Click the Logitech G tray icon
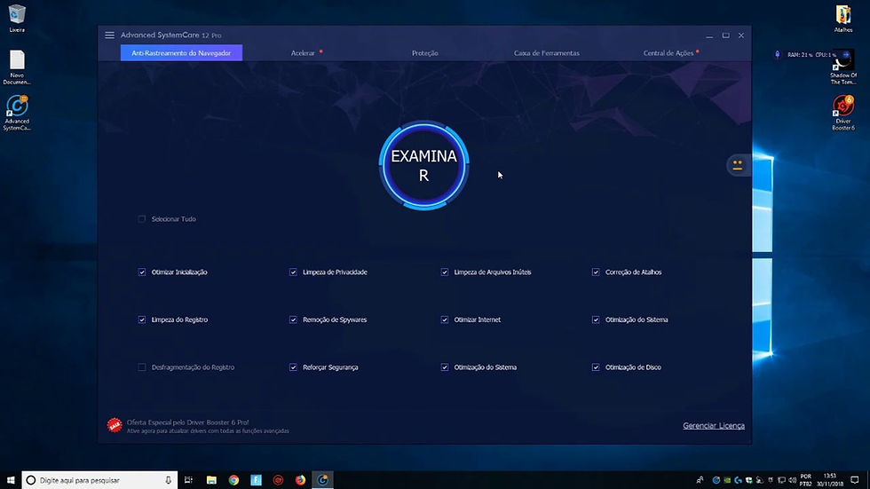The image size is (870, 489). tap(738, 480)
